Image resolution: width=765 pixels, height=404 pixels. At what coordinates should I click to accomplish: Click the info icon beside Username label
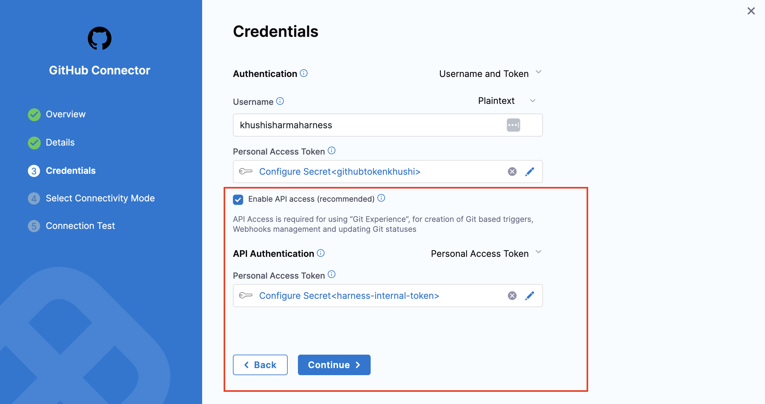280,101
